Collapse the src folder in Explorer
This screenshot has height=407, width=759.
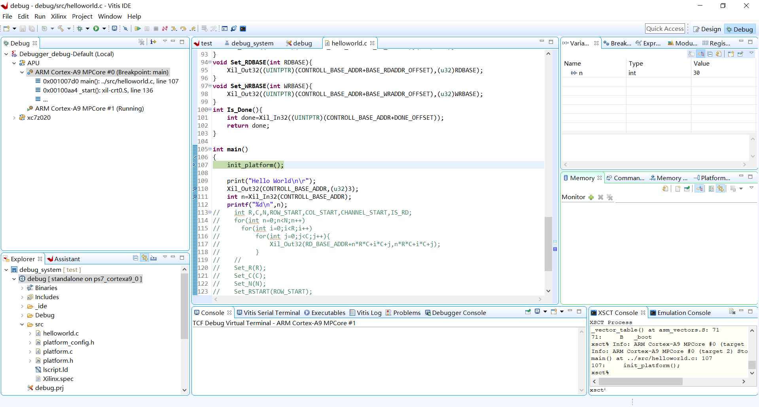tap(22, 324)
